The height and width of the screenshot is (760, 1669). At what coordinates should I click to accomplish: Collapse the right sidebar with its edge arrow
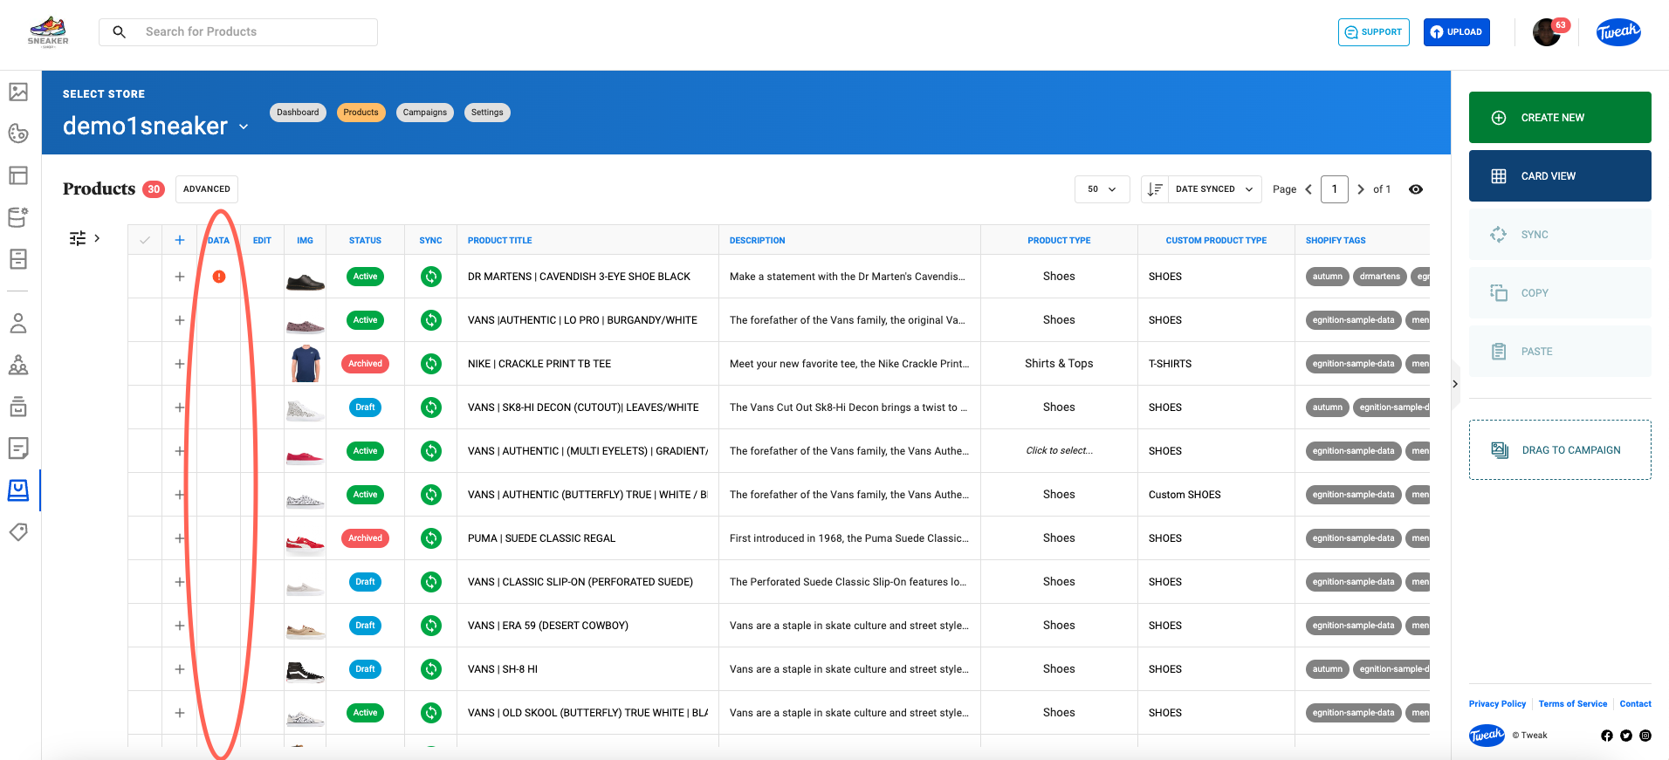click(1455, 384)
